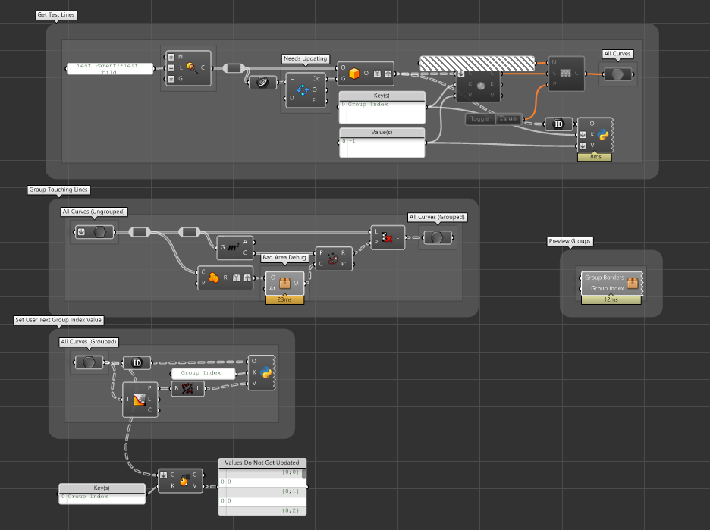
Task: Select the All Curves (Grouped) output hexagon parameter beside the cull component
Action: (437, 237)
